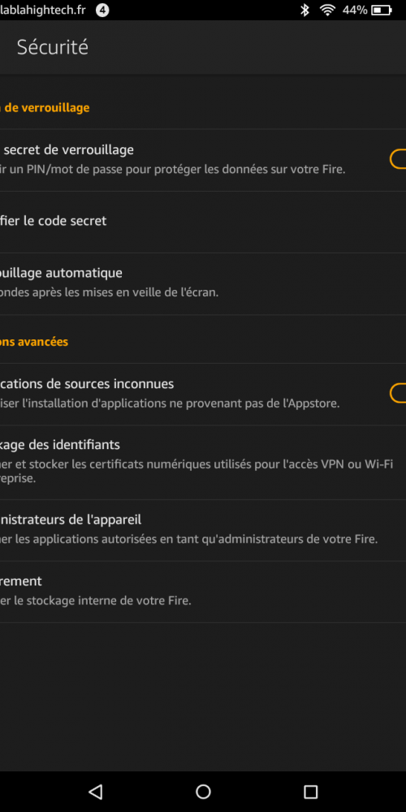Image resolution: width=406 pixels, height=812 pixels.
Task: Tap the lock screen section header
Action: [45, 108]
